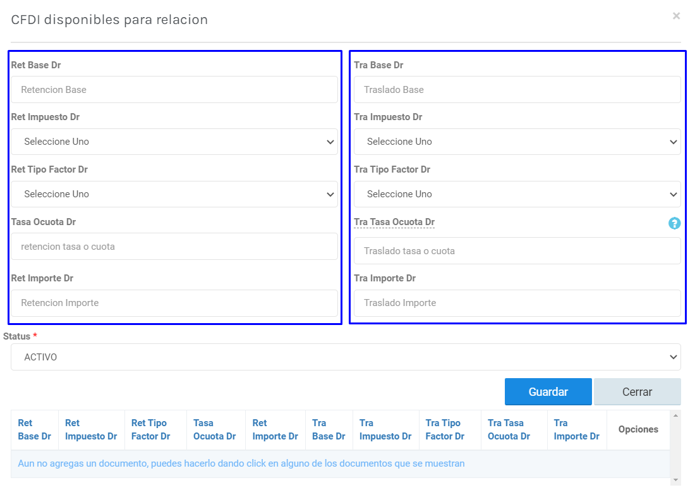
Task: Open the Tra Impuesto Dr dropdown
Action: tap(517, 142)
